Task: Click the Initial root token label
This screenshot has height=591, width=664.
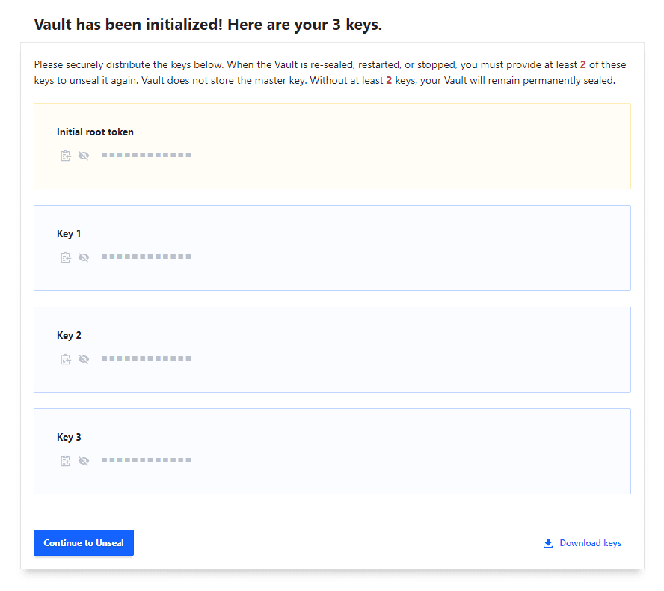Action: pos(95,132)
